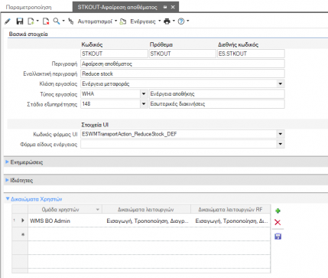328x278 pixels.
Task: Click the help question mark icon
Action: (181, 21)
